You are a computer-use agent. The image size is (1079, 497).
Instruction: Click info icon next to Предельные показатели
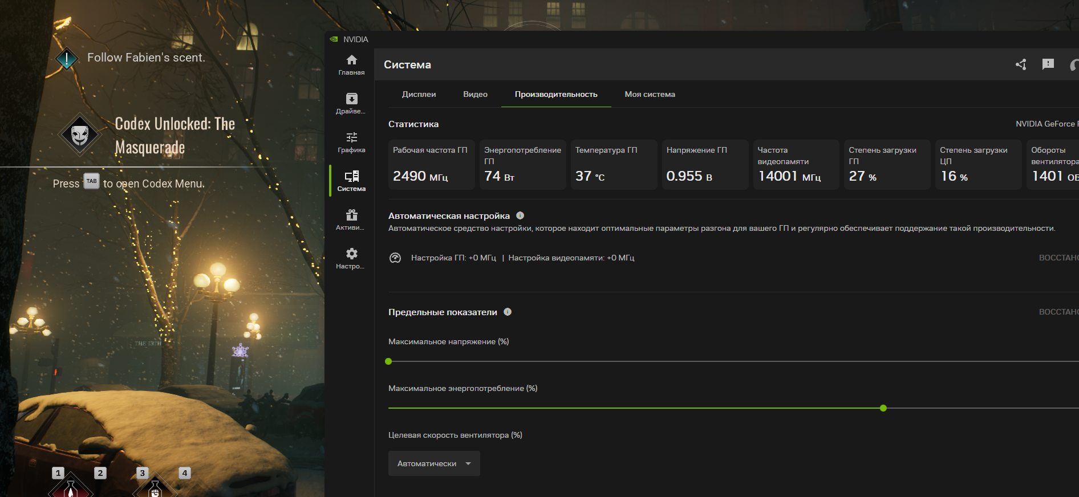508,312
